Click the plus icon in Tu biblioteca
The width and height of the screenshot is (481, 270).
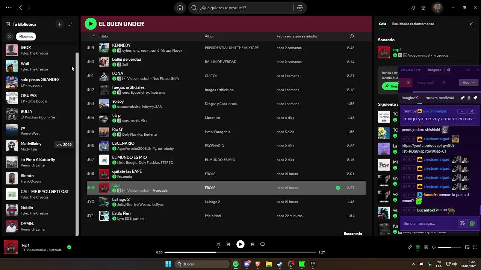coord(59,24)
